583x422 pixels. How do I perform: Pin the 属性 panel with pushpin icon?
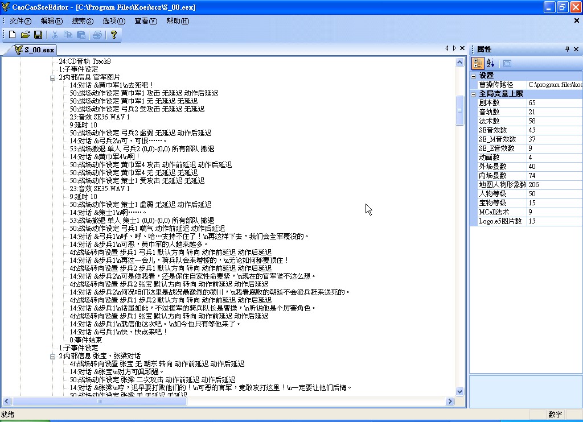(x=567, y=49)
